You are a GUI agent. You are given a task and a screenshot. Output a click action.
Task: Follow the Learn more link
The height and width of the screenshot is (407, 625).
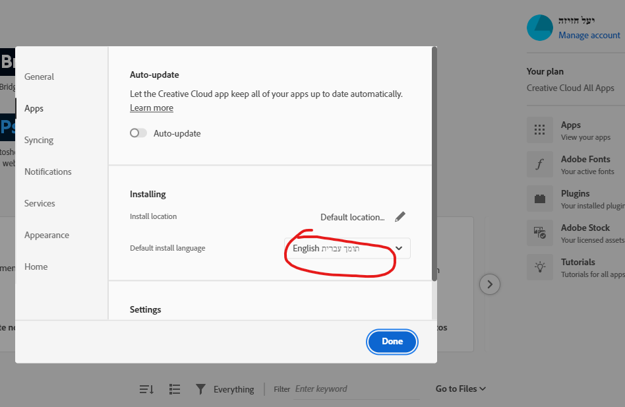coord(152,108)
